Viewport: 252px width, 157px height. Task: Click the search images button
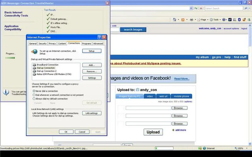[x=133, y=30]
